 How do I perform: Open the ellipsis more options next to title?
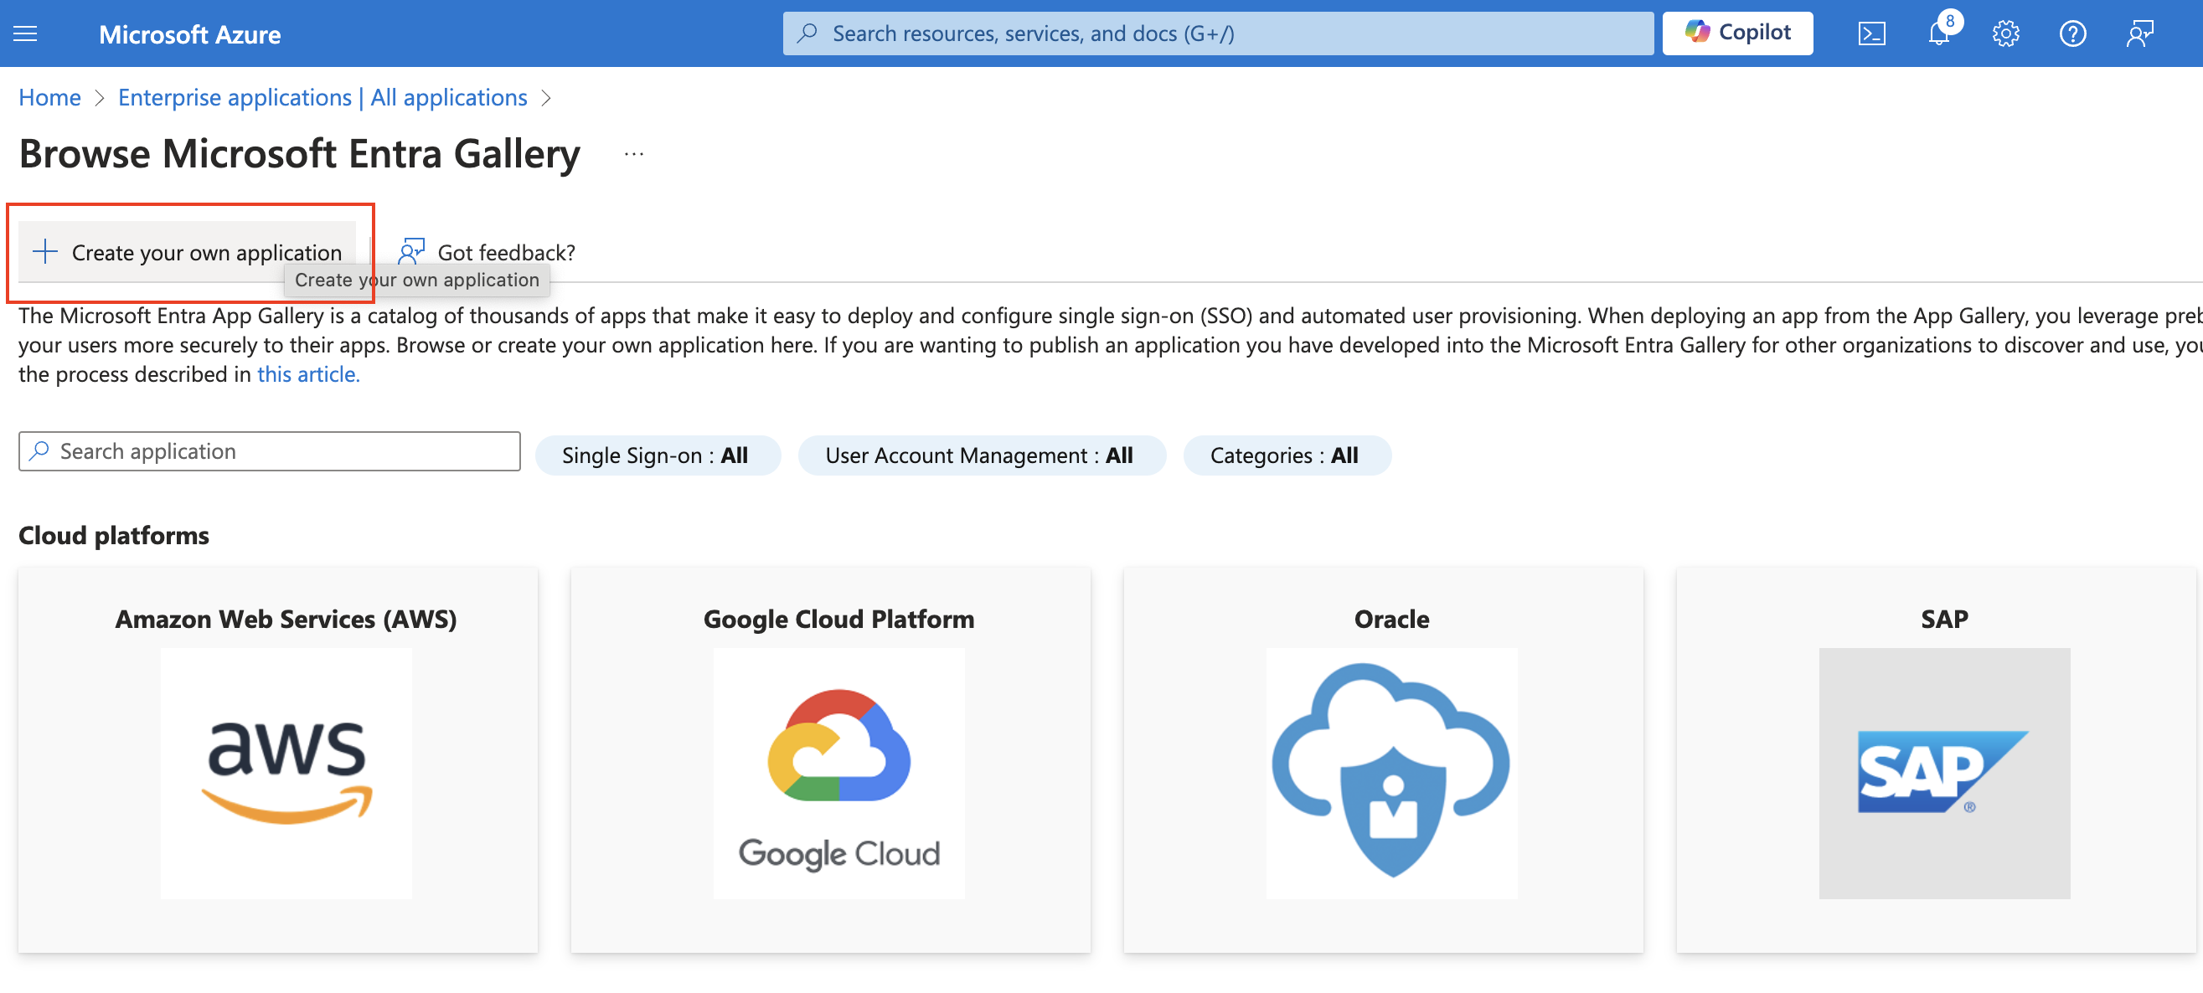(x=634, y=154)
